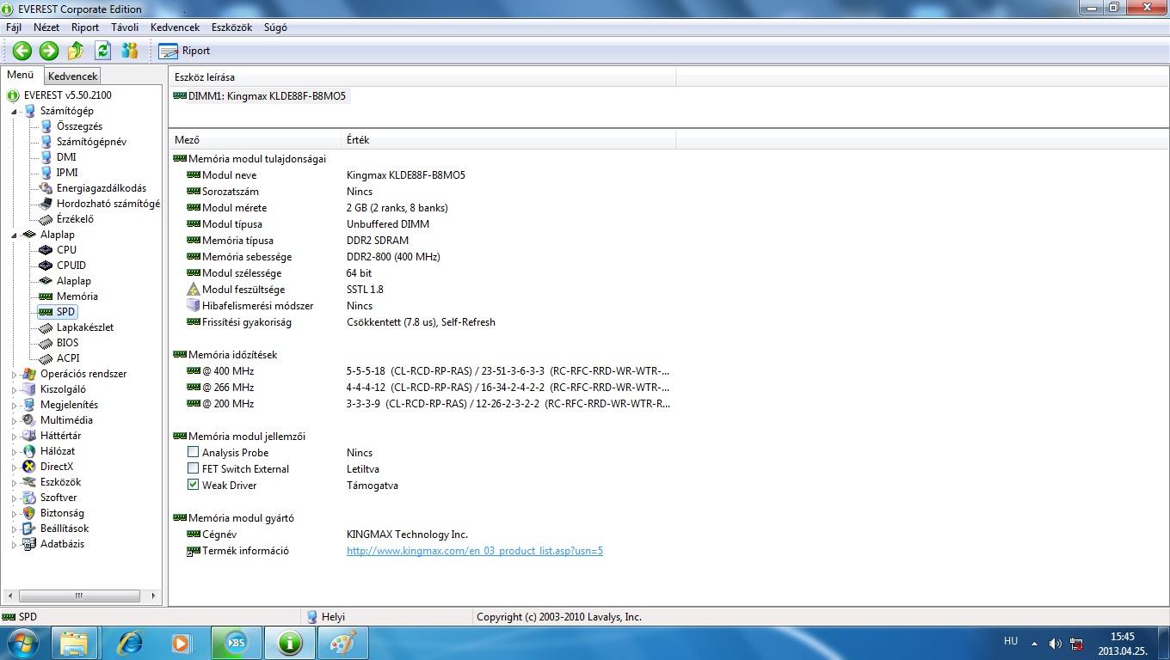1170x660 pixels.
Task: Click the Memória module icon in tree
Action: point(46,296)
